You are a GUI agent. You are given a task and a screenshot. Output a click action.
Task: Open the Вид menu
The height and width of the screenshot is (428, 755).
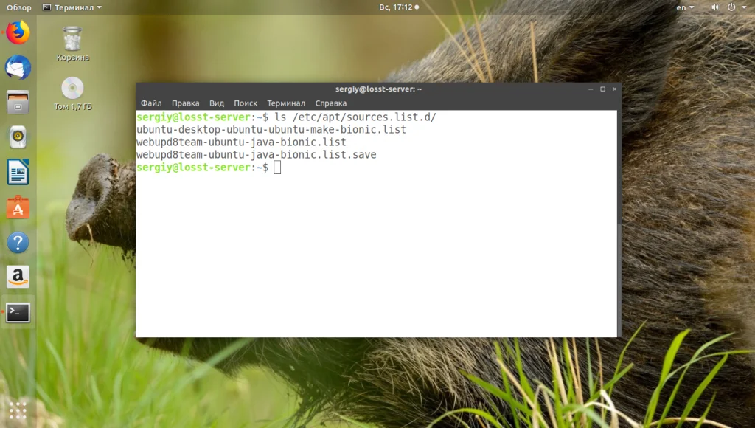point(217,103)
